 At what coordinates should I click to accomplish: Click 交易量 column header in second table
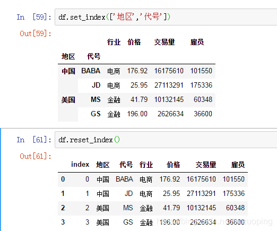pos(206,165)
